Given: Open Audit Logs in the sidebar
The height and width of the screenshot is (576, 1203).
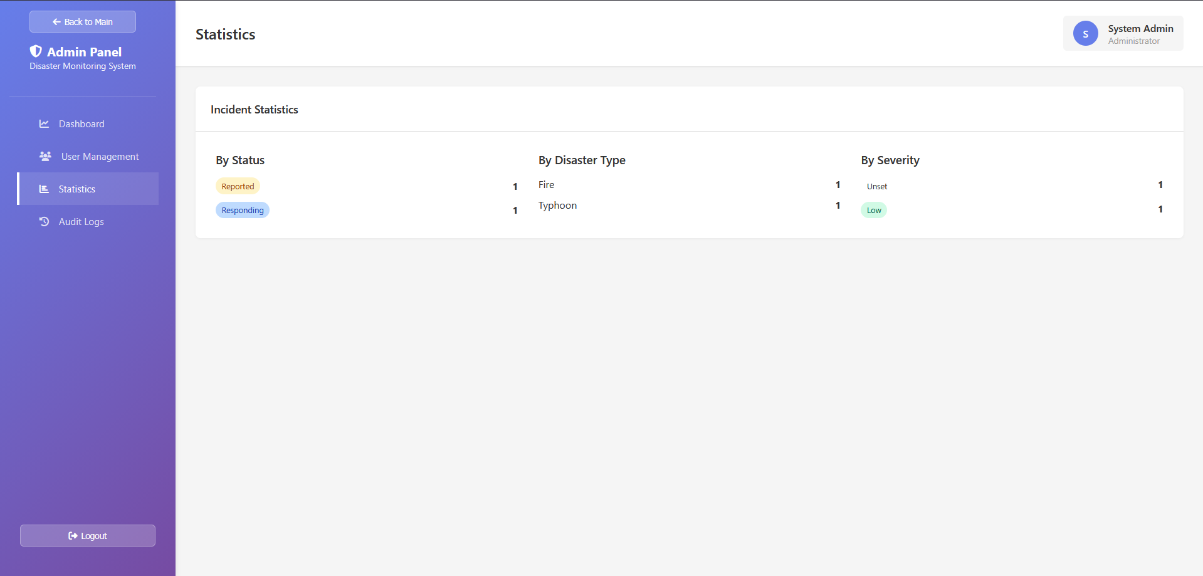Looking at the screenshot, I should pos(88,222).
